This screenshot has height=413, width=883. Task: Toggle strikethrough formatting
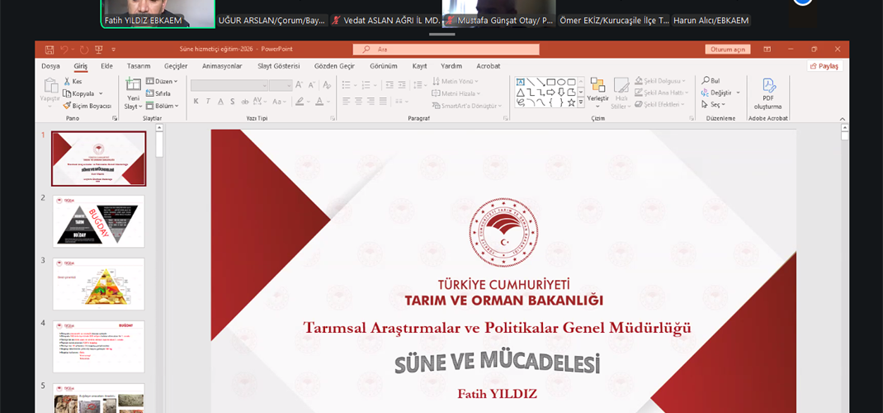click(x=245, y=102)
